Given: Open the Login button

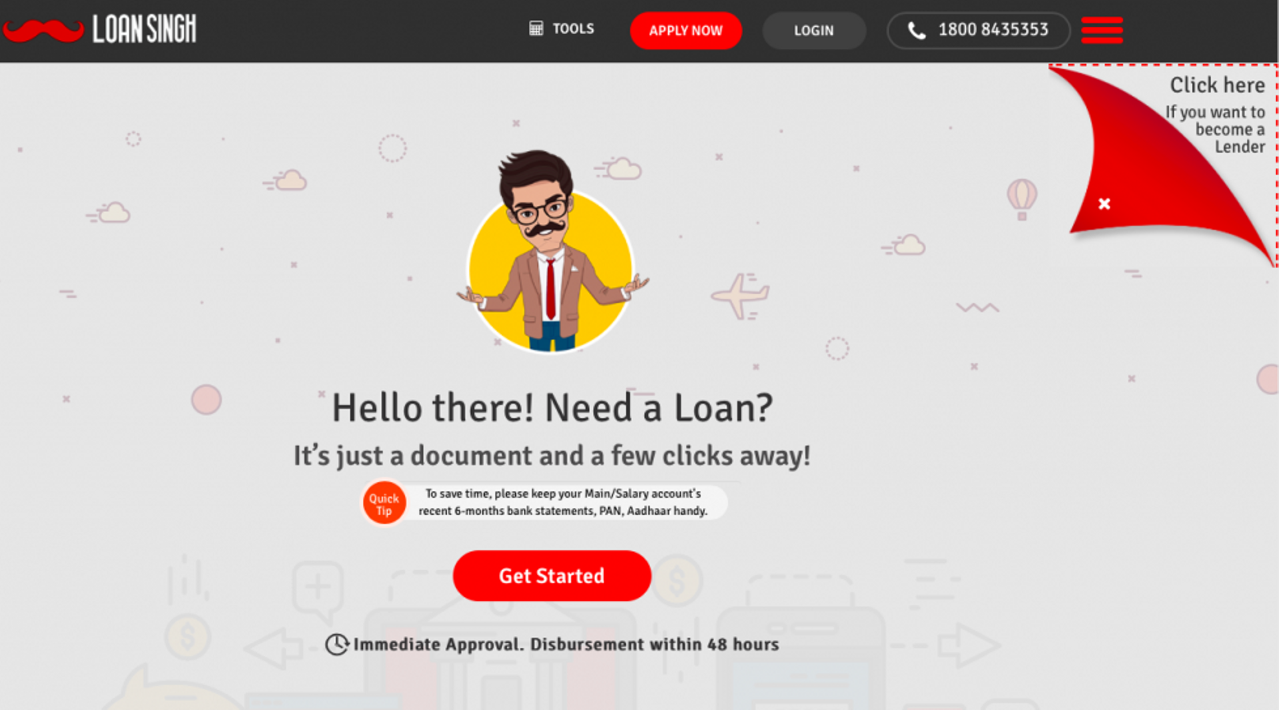Looking at the screenshot, I should click(x=814, y=31).
